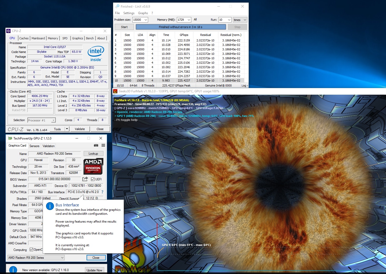Switch to the Memory tab in CPU-Z
Screen dimensions: 386x274
click(53, 38)
